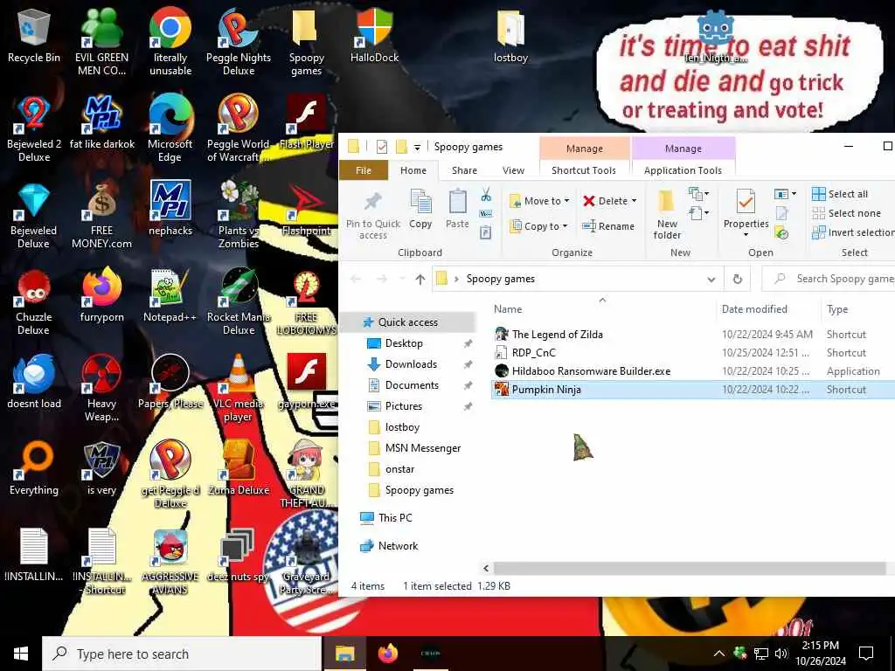The image size is (895, 671).
Task: Switch to the Share ribbon tab
Action: click(x=464, y=170)
